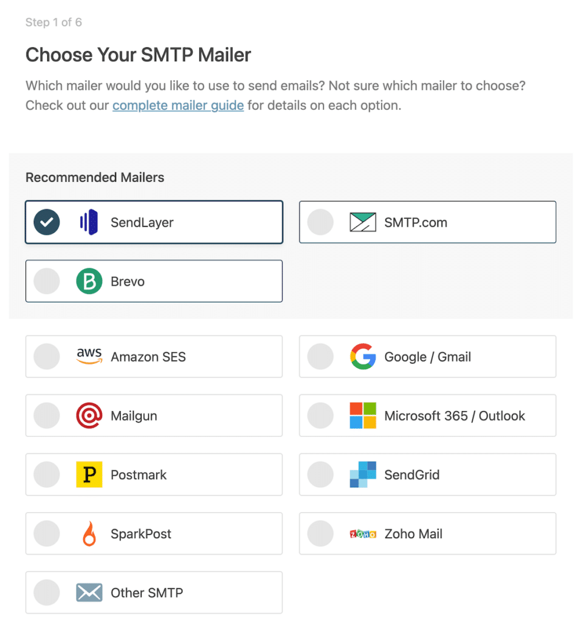Select the Amazon SES radio button
The width and height of the screenshot is (581, 622).
46,357
